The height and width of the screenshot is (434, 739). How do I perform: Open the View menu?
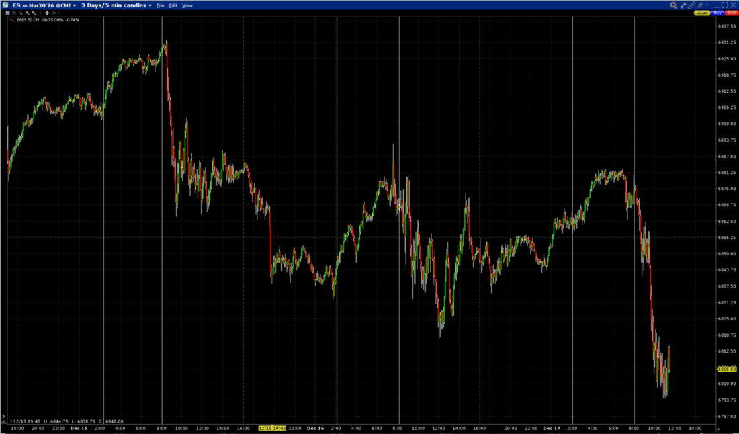187,5
